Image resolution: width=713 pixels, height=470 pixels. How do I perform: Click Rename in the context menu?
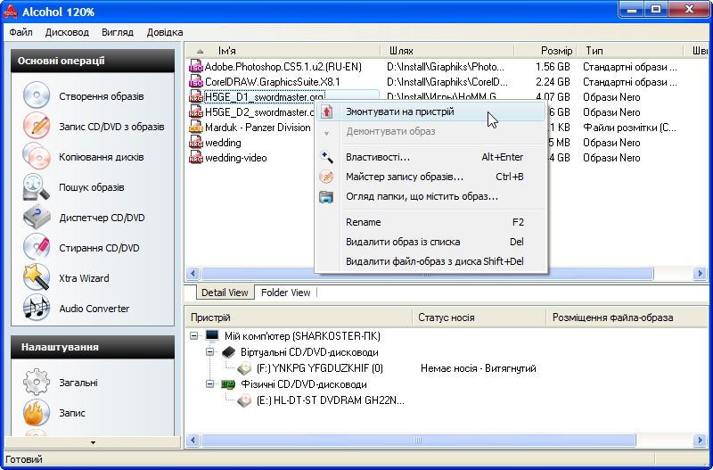[363, 222]
